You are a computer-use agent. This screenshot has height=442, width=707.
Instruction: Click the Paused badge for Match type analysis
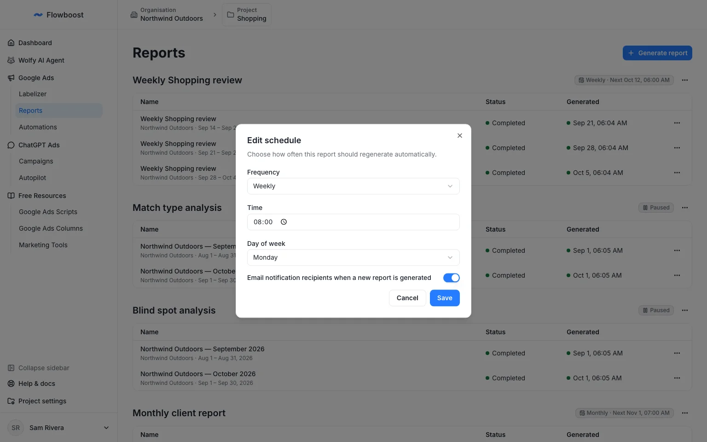click(656, 208)
